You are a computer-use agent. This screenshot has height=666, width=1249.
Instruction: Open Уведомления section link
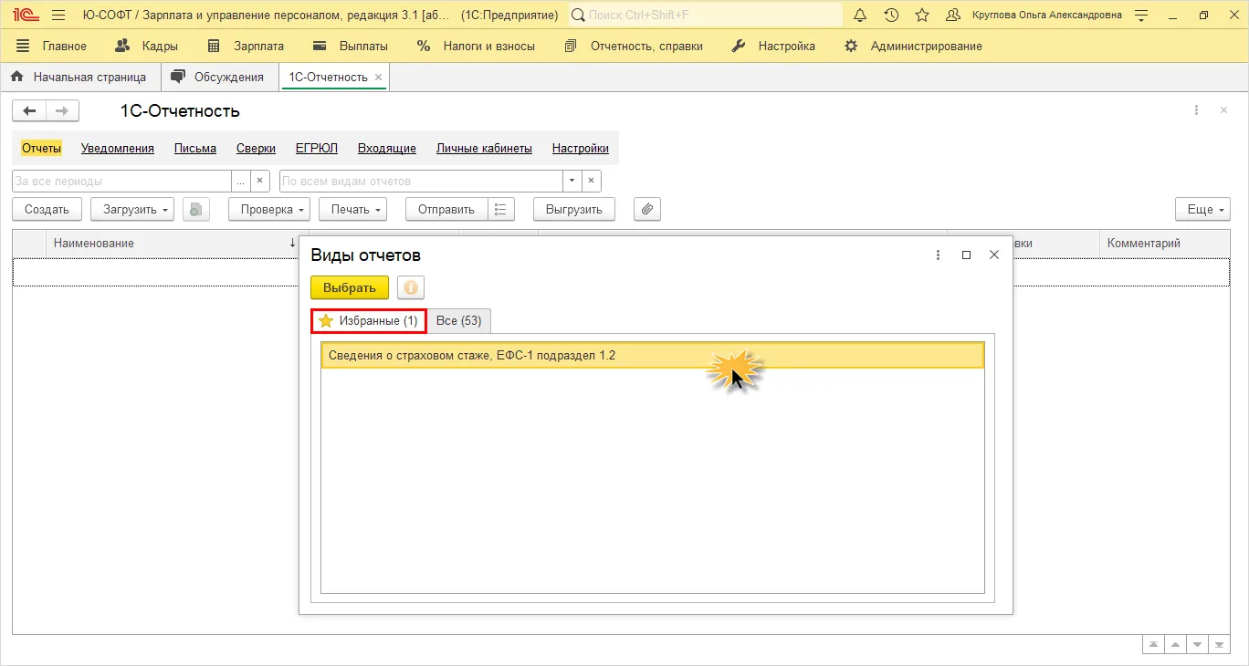pyautogui.click(x=118, y=148)
